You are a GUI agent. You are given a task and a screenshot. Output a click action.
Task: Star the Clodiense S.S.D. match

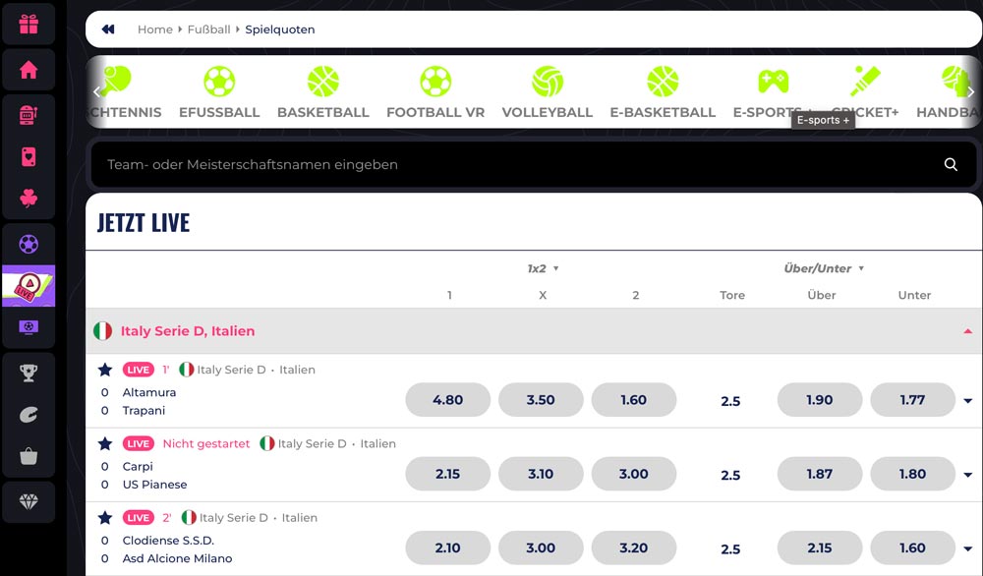[x=105, y=517]
